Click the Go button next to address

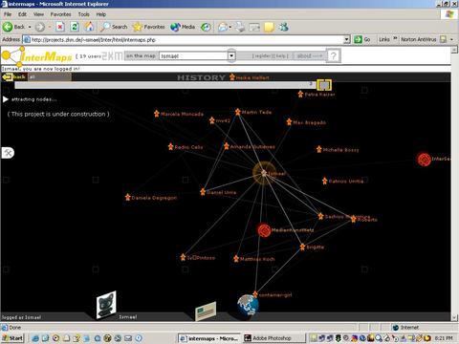362,39
